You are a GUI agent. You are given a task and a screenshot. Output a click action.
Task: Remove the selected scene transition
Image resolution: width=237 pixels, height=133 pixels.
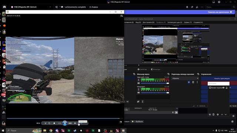(x=193, y=82)
